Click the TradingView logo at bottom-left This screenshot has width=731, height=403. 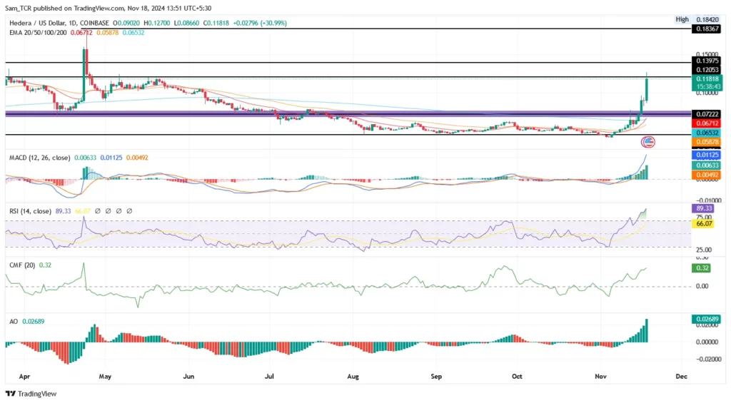(31, 394)
